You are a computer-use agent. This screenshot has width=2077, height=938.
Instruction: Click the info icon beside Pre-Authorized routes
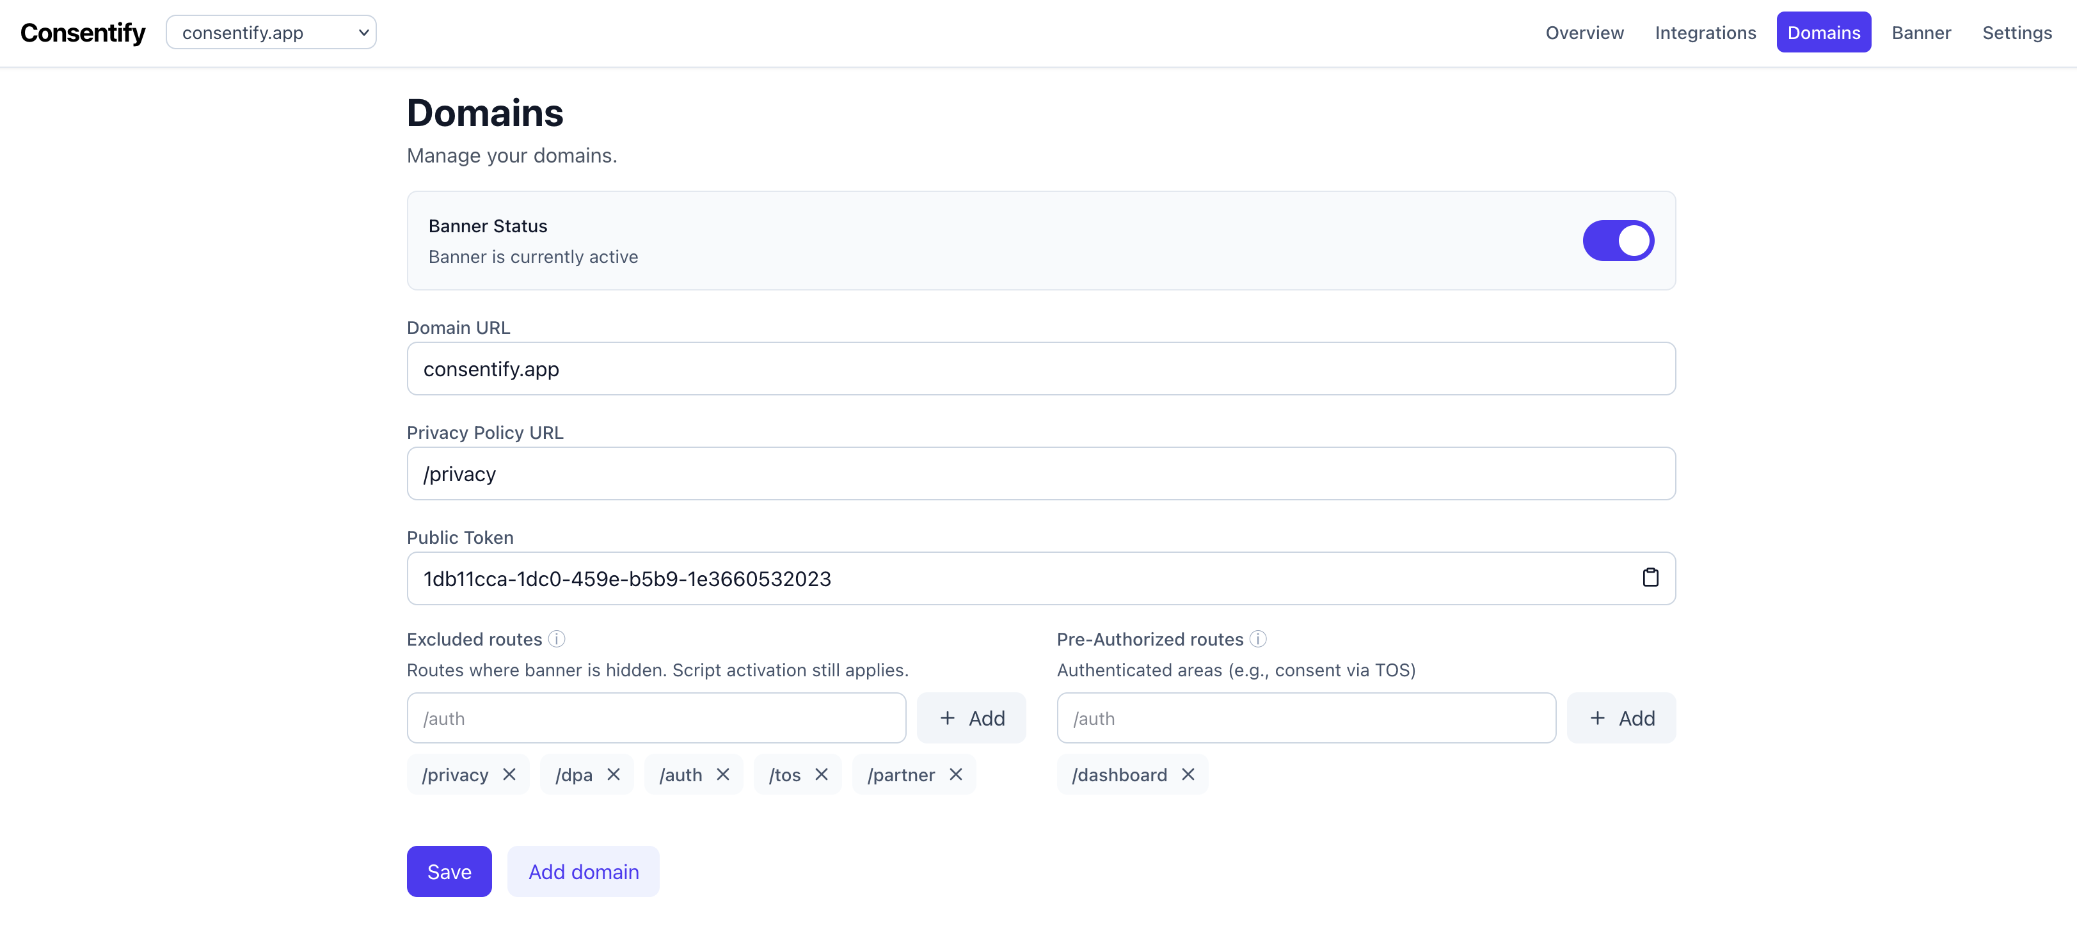point(1258,639)
